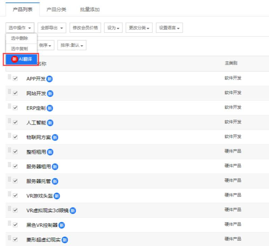Click drag handle icon of 黑色VR控制器 row
Image resolution: width=269 pixels, height=246 pixels.
click(x=10, y=223)
